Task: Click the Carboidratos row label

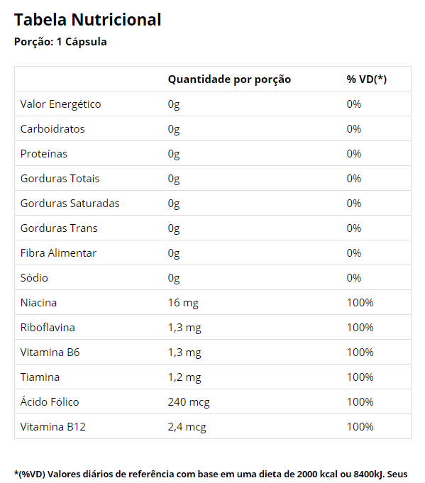Action: (x=53, y=129)
